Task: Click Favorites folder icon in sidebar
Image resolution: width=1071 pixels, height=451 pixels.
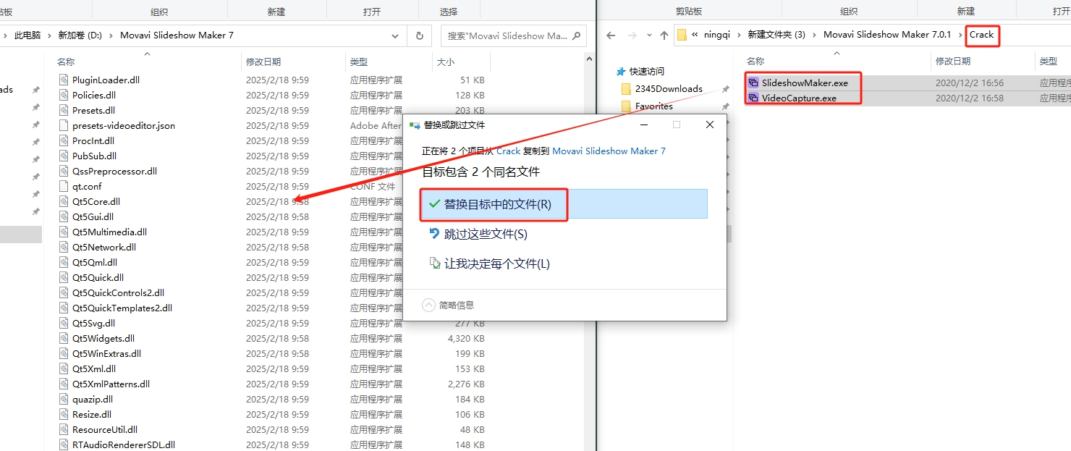Action: 627,106
